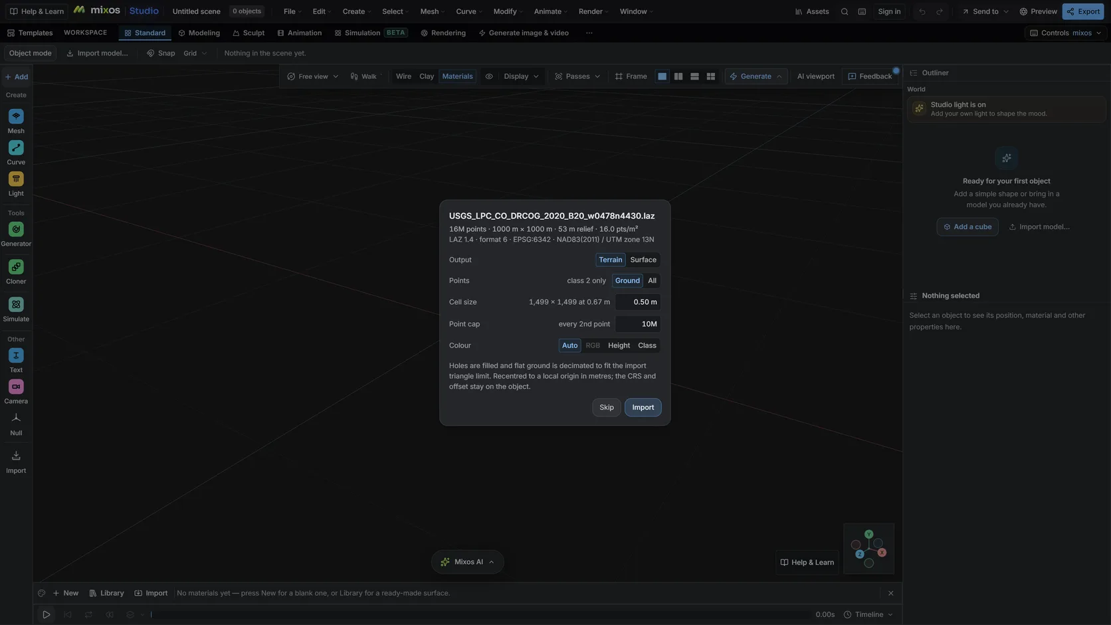This screenshot has width=1111, height=625.
Task: Switch to the Modeling workspace tab
Action: tap(199, 33)
